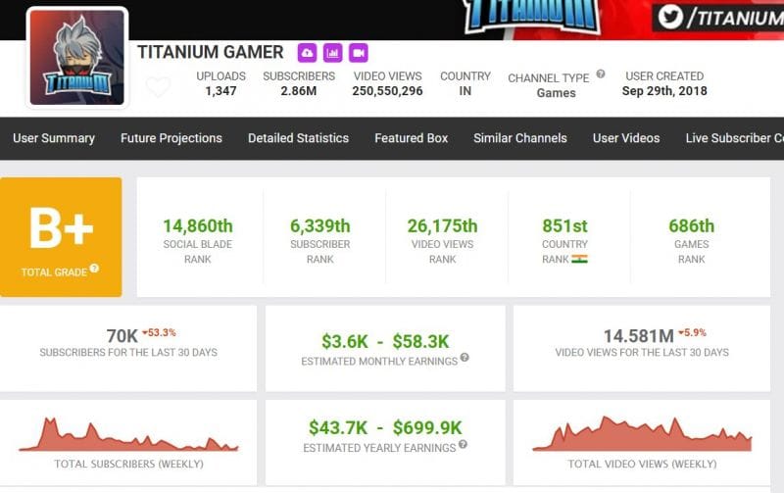This screenshot has height=493, width=784.
Task: Open the User Summary tab
Action: 54,138
